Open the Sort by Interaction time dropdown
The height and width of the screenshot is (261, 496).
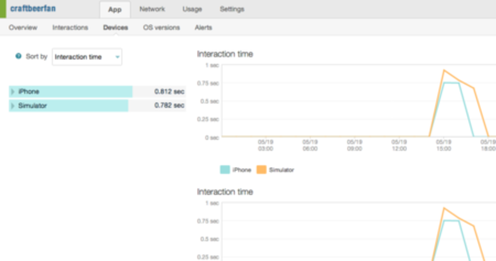[x=87, y=57]
